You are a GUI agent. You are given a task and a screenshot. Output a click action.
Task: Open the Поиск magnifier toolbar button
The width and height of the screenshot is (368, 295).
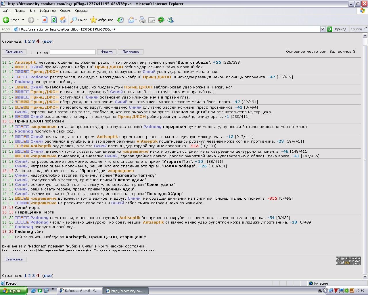point(78,20)
